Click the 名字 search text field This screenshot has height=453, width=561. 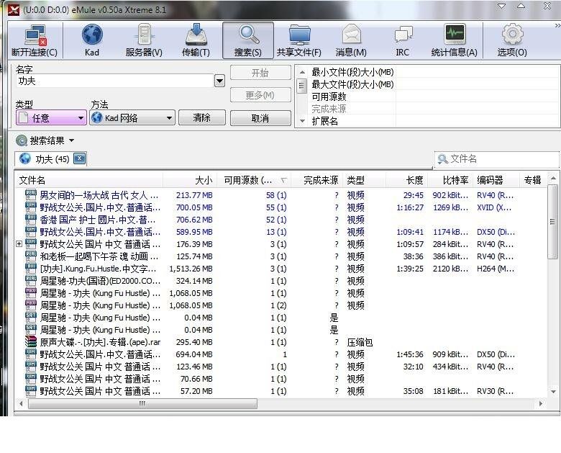114,81
